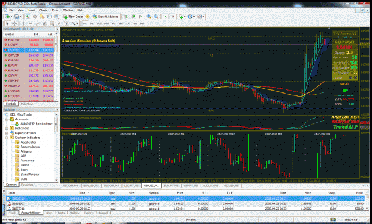
Task: Select the Fibonacci retracement tool
Action: coord(52,23)
